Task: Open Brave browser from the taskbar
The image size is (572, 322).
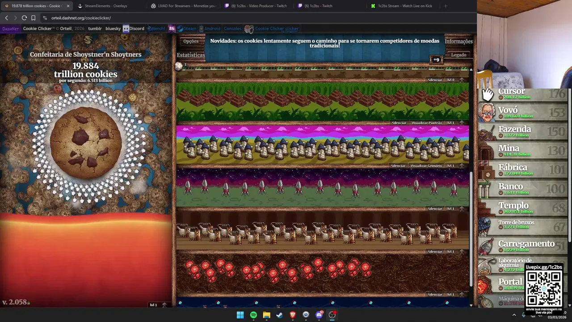Action: (x=293, y=315)
